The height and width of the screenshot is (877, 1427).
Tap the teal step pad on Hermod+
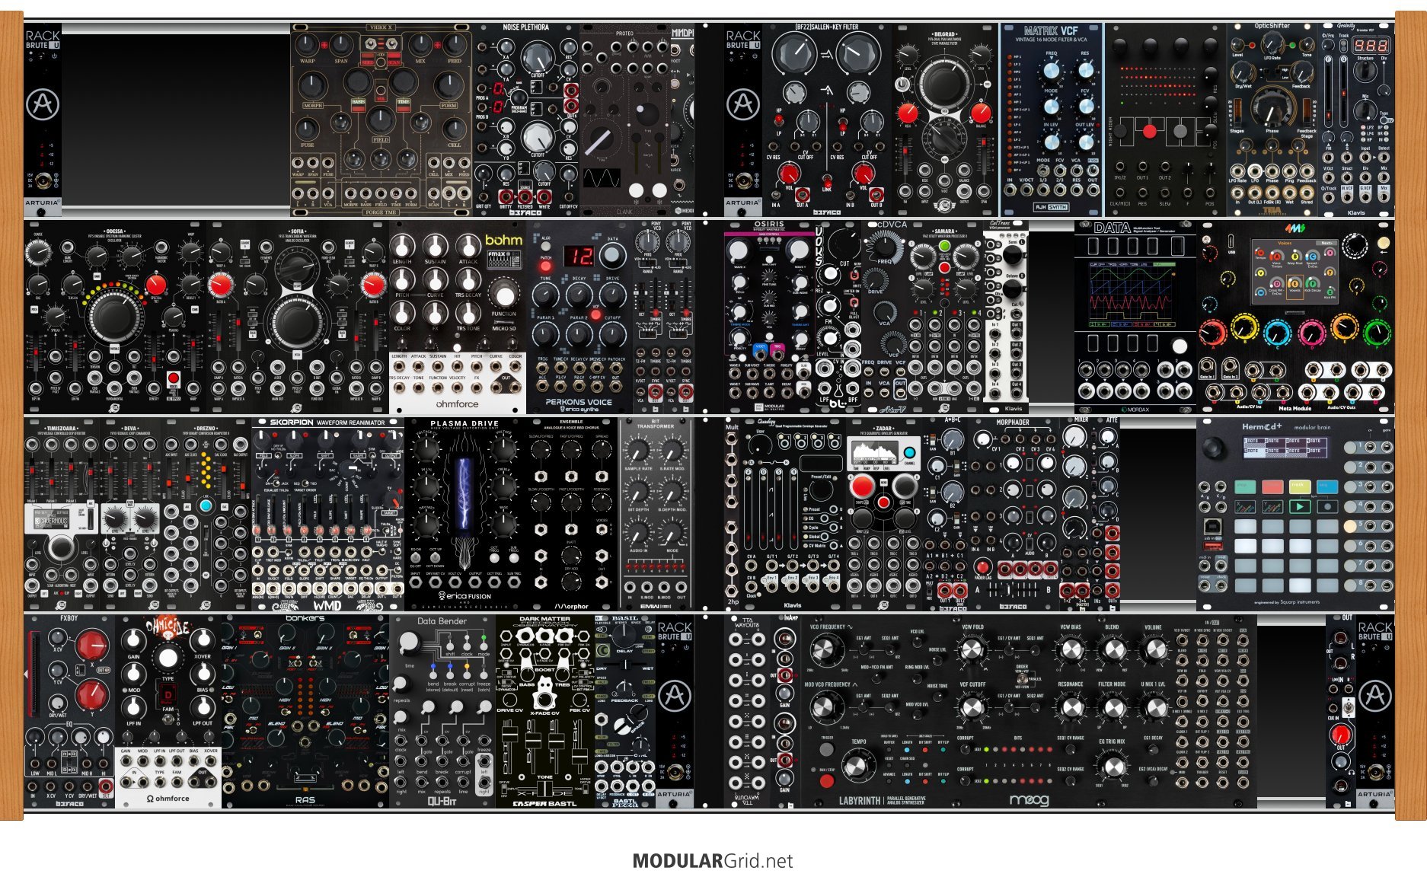point(1244,486)
